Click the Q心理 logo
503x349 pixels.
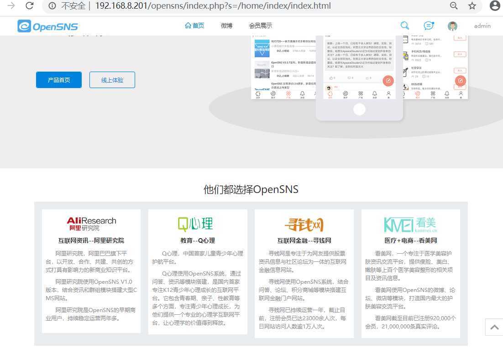click(195, 224)
